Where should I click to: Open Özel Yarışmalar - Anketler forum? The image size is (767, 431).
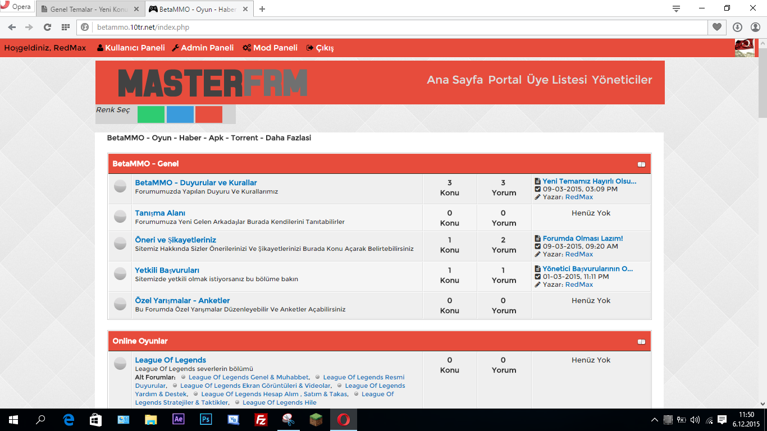click(182, 301)
